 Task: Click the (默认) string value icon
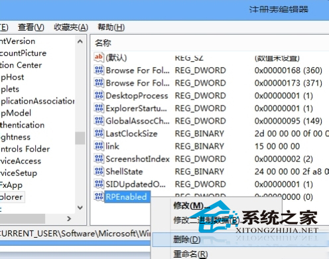(99, 57)
